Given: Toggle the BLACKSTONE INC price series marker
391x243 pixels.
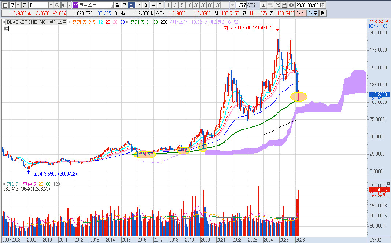Looking at the screenshot, I should coord(4,22).
